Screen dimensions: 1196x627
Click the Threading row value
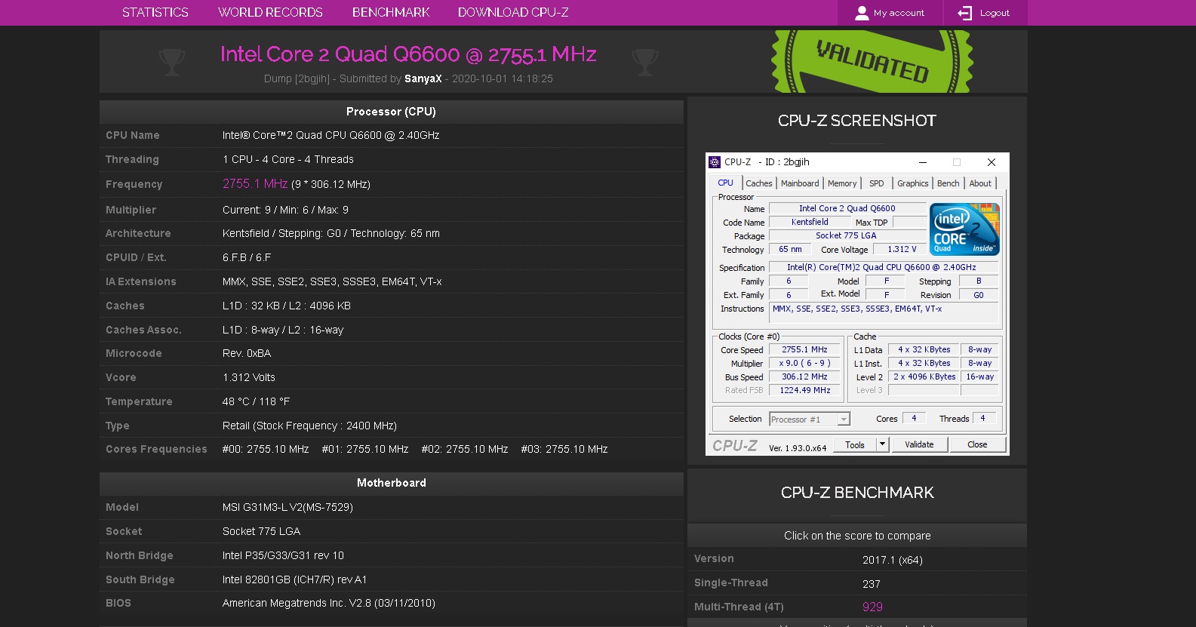coord(288,159)
